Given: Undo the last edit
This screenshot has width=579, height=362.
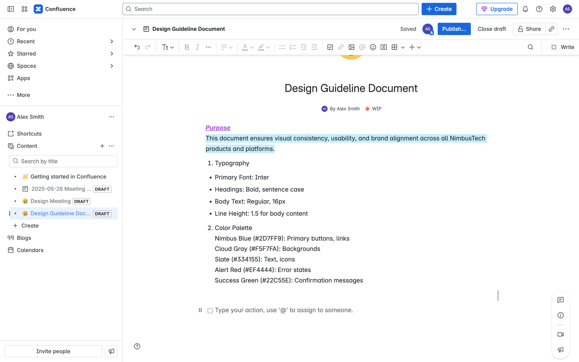Looking at the screenshot, I should [137, 47].
